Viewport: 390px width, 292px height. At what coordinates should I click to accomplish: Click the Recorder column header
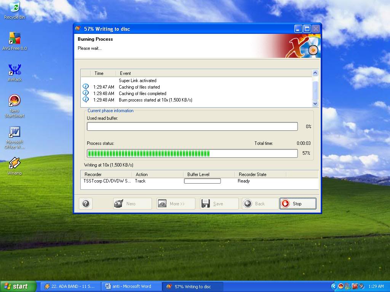coord(107,174)
